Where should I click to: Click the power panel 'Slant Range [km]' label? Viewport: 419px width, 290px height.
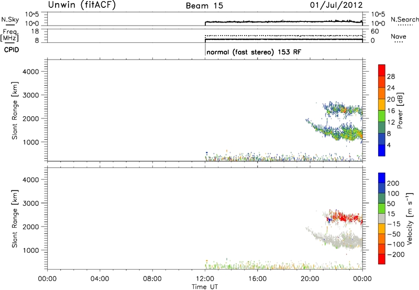15,110
